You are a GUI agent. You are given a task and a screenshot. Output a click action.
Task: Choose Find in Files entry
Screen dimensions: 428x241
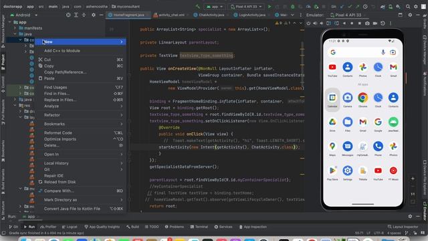(x=80, y=94)
